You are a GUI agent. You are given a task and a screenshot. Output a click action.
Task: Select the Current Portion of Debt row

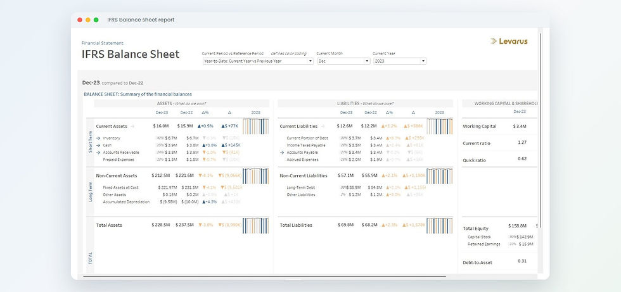point(308,138)
